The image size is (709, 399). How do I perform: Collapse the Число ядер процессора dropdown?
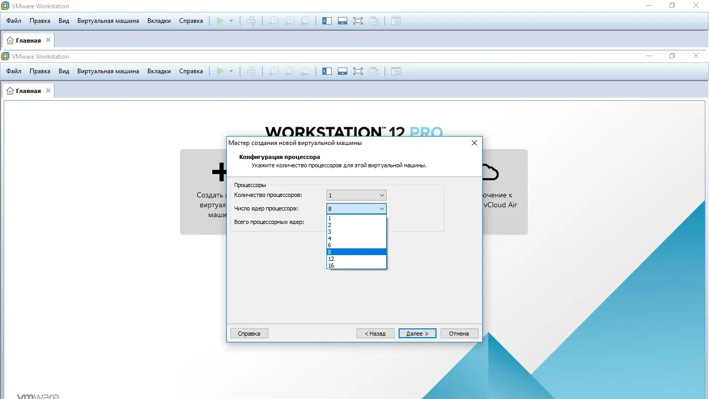pos(357,208)
